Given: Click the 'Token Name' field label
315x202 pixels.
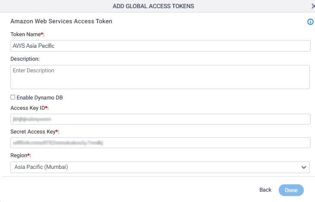Looking at the screenshot, I should point(27,34).
